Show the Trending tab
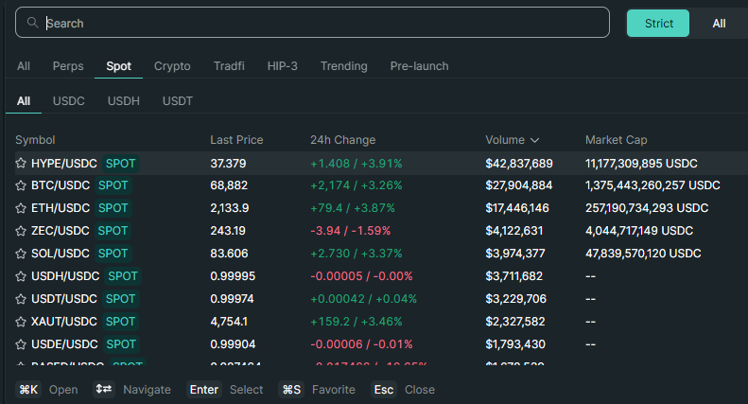The image size is (748, 404). (x=344, y=66)
